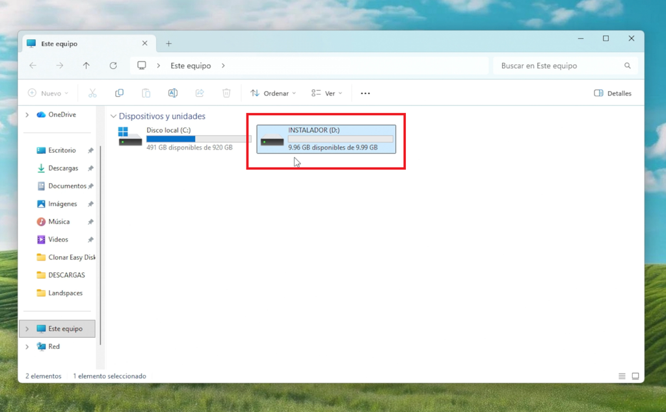
Task: Click the pin icon next to Imágenes
Action: (x=90, y=203)
